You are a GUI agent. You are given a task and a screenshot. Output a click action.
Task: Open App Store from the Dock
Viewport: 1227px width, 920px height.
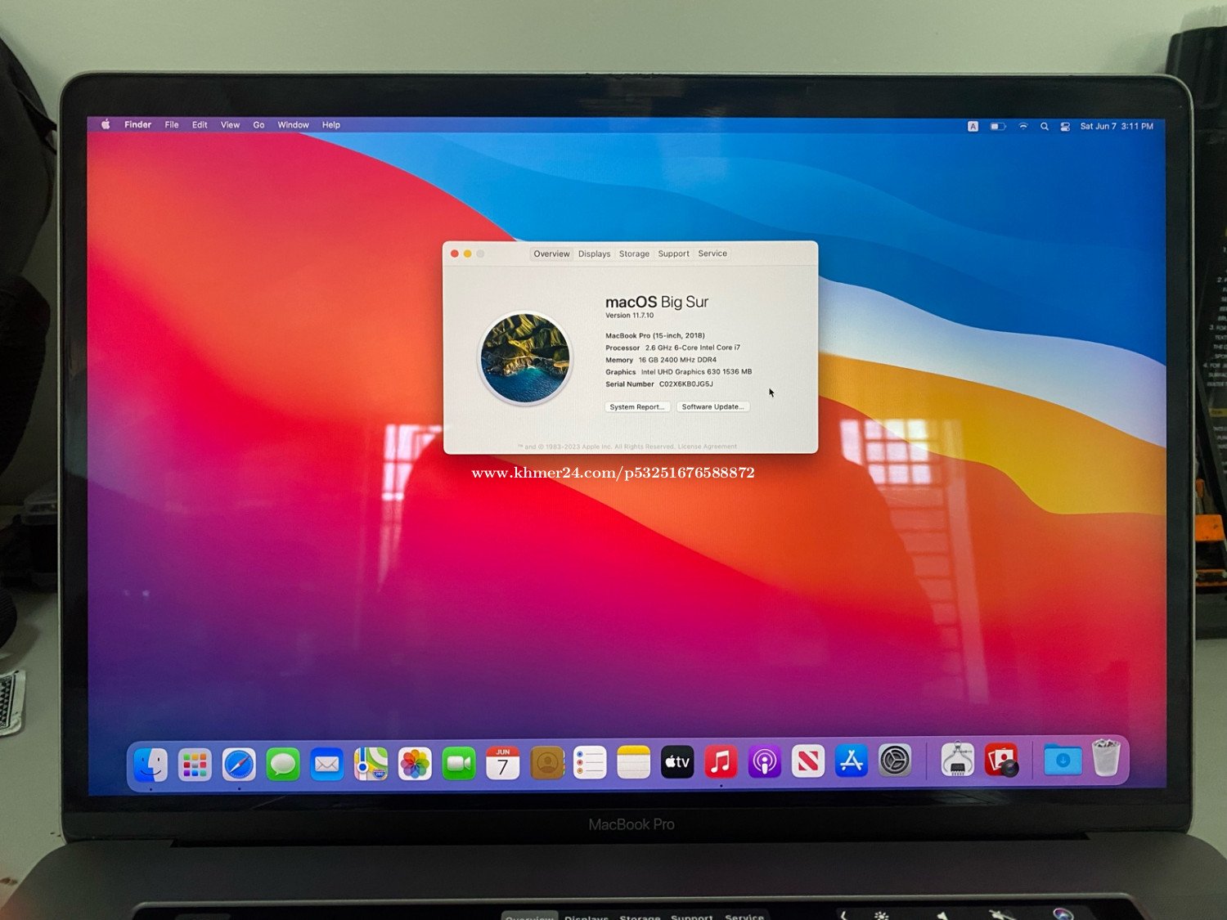pyautogui.click(x=852, y=761)
